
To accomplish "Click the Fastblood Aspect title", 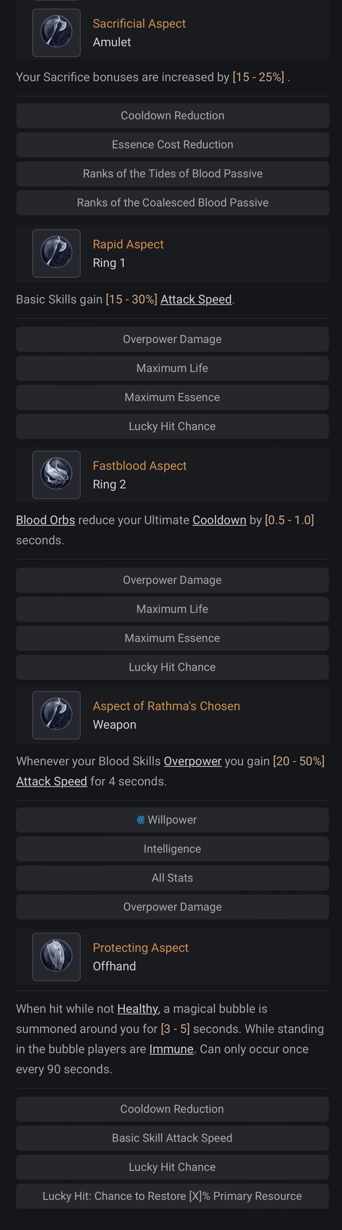I will point(139,465).
